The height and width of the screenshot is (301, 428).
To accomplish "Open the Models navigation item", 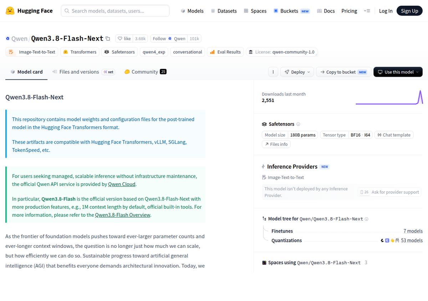I will [x=192, y=11].
